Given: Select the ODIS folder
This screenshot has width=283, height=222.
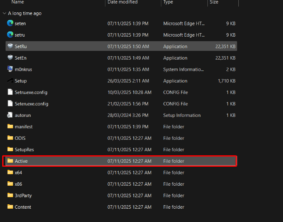Looking at the screenshot, I should [x=20, y=138].
